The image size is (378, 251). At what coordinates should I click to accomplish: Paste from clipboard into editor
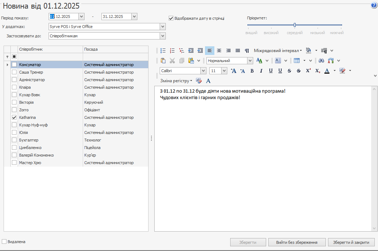163,61
